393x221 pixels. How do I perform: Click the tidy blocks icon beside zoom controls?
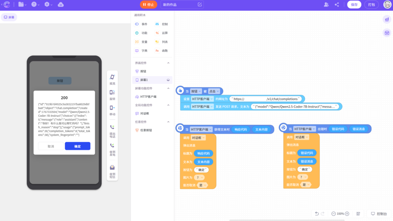point(358,214)
